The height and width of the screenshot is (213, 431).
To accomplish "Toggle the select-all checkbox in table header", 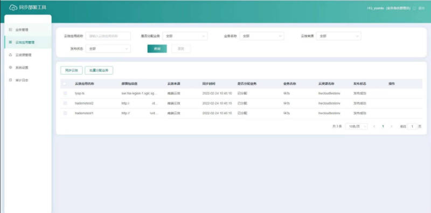I will coord(65,84).
